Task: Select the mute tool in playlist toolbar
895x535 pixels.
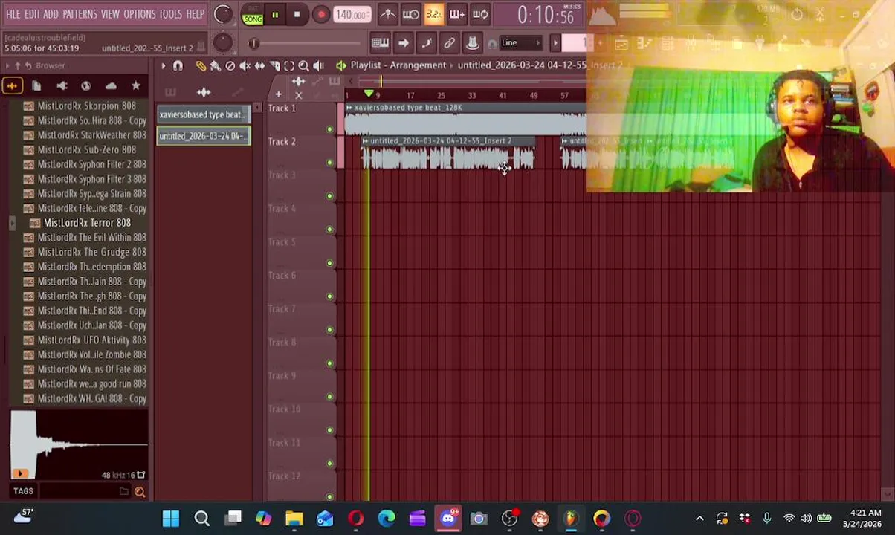Action: click(245, 66)
